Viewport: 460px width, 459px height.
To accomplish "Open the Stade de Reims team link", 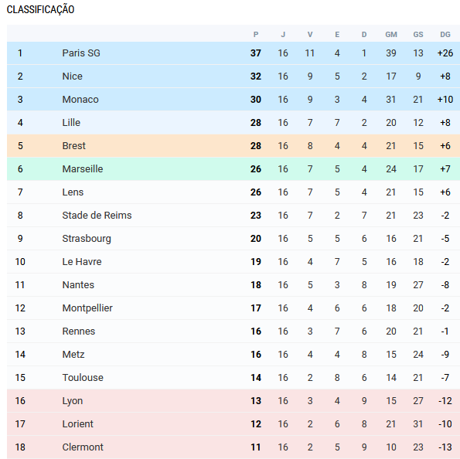I will click(x=97, y=216).
